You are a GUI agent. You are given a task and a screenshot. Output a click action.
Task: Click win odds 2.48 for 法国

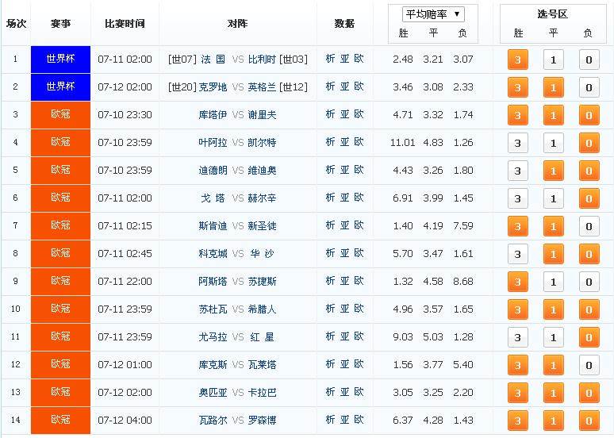click(403, 60)
